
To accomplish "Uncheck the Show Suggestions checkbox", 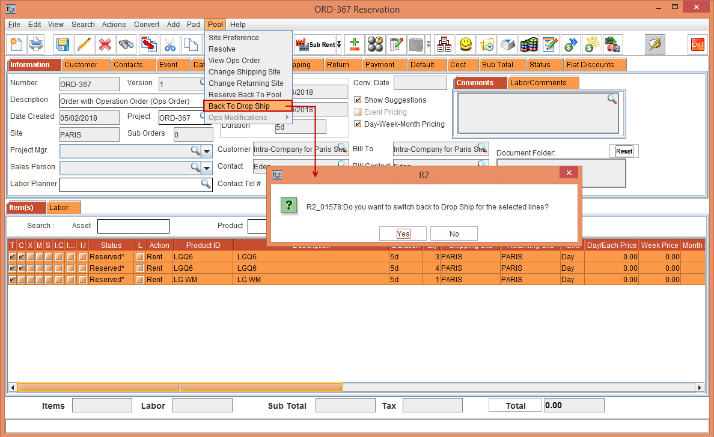I will [358, 100].
